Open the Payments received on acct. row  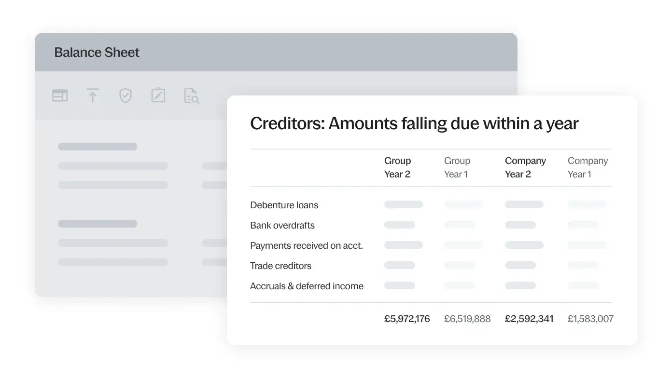coord(306,245)
